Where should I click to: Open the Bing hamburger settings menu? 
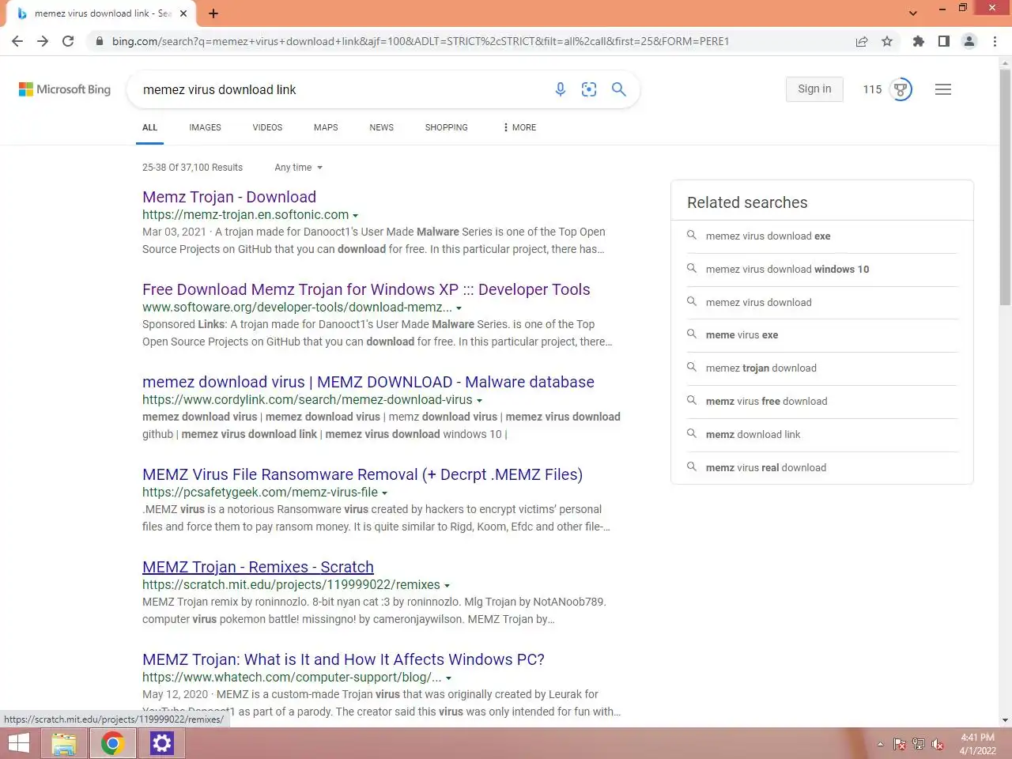(x=943, y=89)
